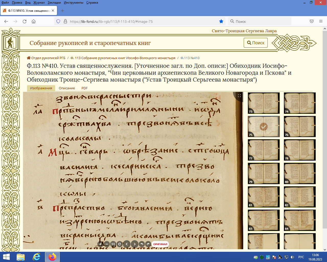The image size is (327, 262).
Task: Select the page 78 thumbnail
Action: click(x=300, y=150)
